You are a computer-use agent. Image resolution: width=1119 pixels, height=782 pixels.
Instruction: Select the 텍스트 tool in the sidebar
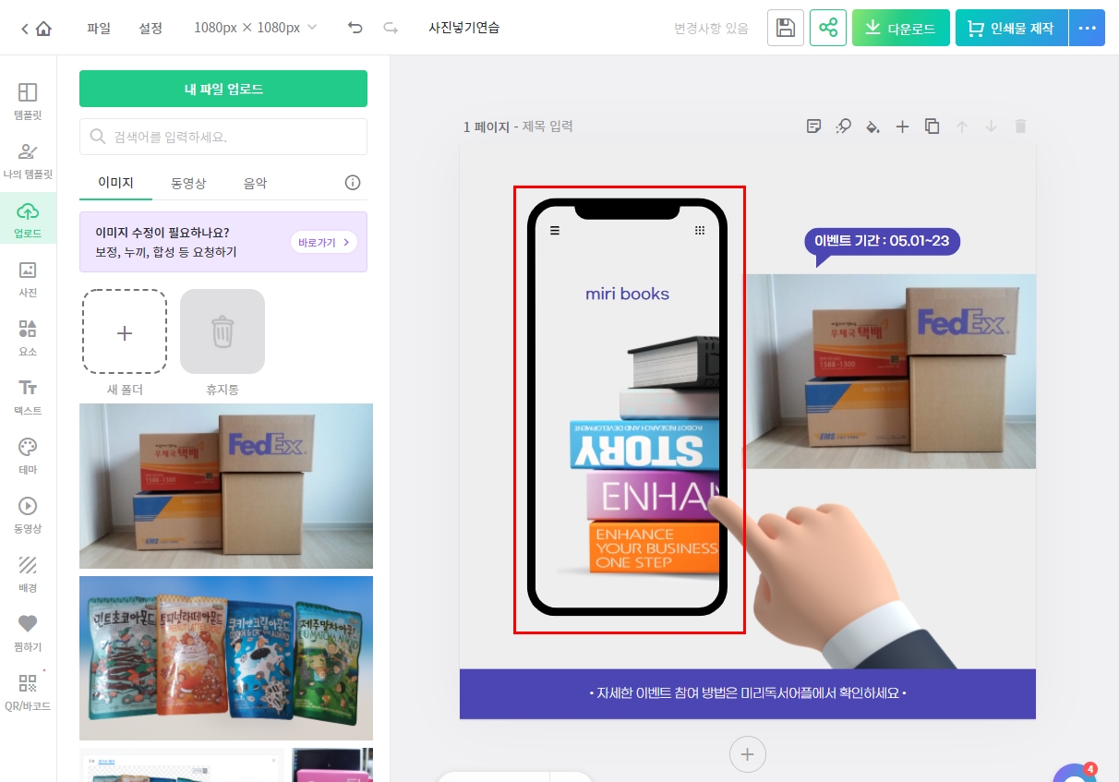28,397
